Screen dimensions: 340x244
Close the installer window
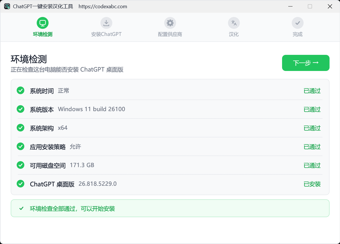click(330, 6)
